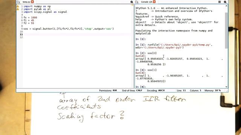This screenshot has width=241, height=135.
Task: Click the 'import scipy.signal as signal' line
Action: pyautogui.click(x=45, y=12)
